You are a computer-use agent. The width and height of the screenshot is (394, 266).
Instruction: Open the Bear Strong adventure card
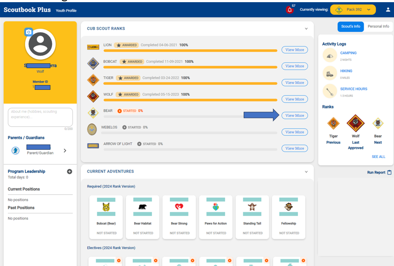179,217
